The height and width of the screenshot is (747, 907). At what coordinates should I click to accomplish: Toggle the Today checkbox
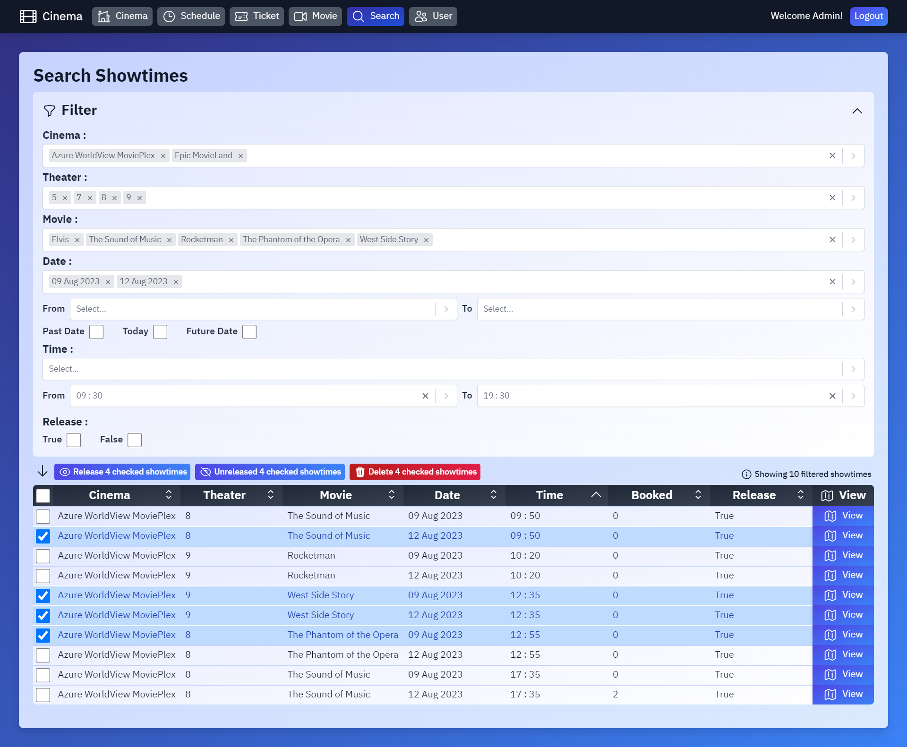click(x=160, y=332)
